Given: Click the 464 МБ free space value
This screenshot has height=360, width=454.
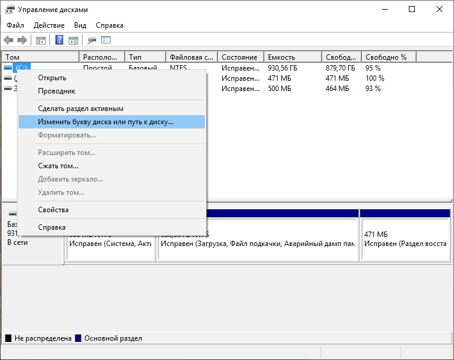Looking at the screenshot, I should [337, 89].
